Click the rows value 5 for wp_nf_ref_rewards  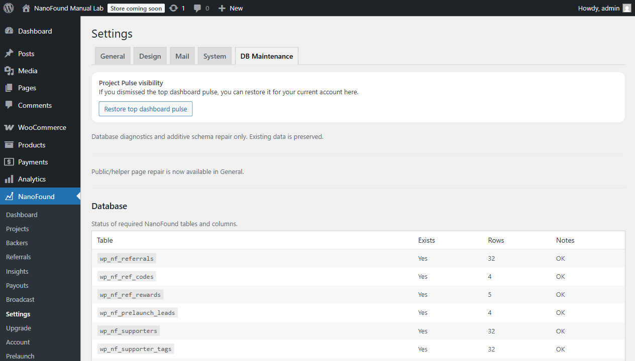tap(490, 294)
